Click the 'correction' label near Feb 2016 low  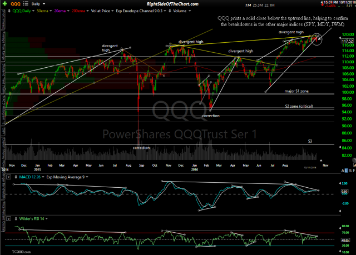tap(211, 116)
